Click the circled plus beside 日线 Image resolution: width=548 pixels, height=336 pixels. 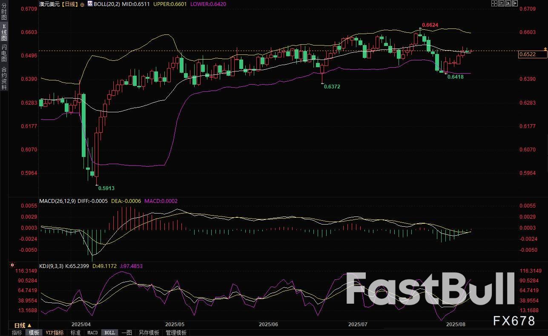click(x=82, y=4)
